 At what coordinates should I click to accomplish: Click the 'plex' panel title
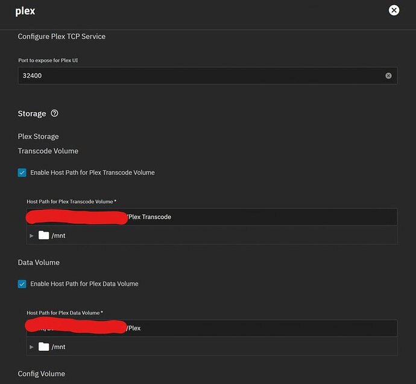tap(26, 11)
